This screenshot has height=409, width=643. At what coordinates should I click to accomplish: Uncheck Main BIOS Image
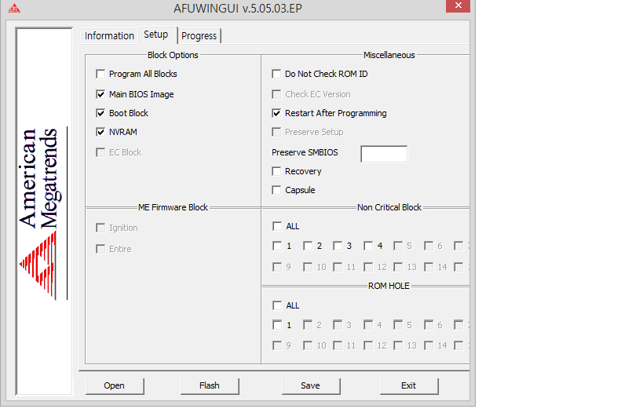pos(100,94)
